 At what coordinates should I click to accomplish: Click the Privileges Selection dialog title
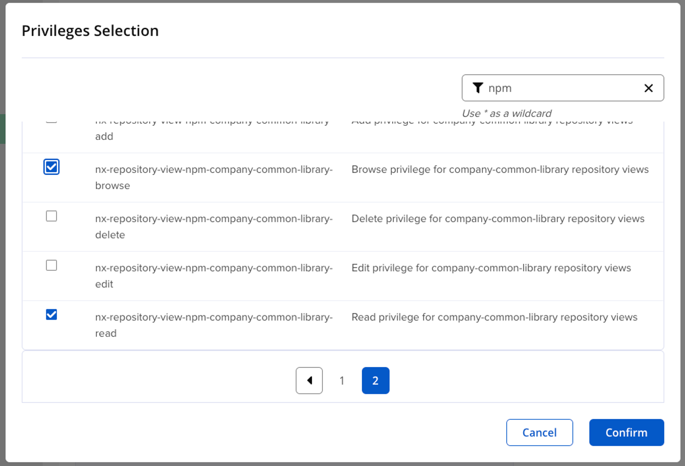90,31
